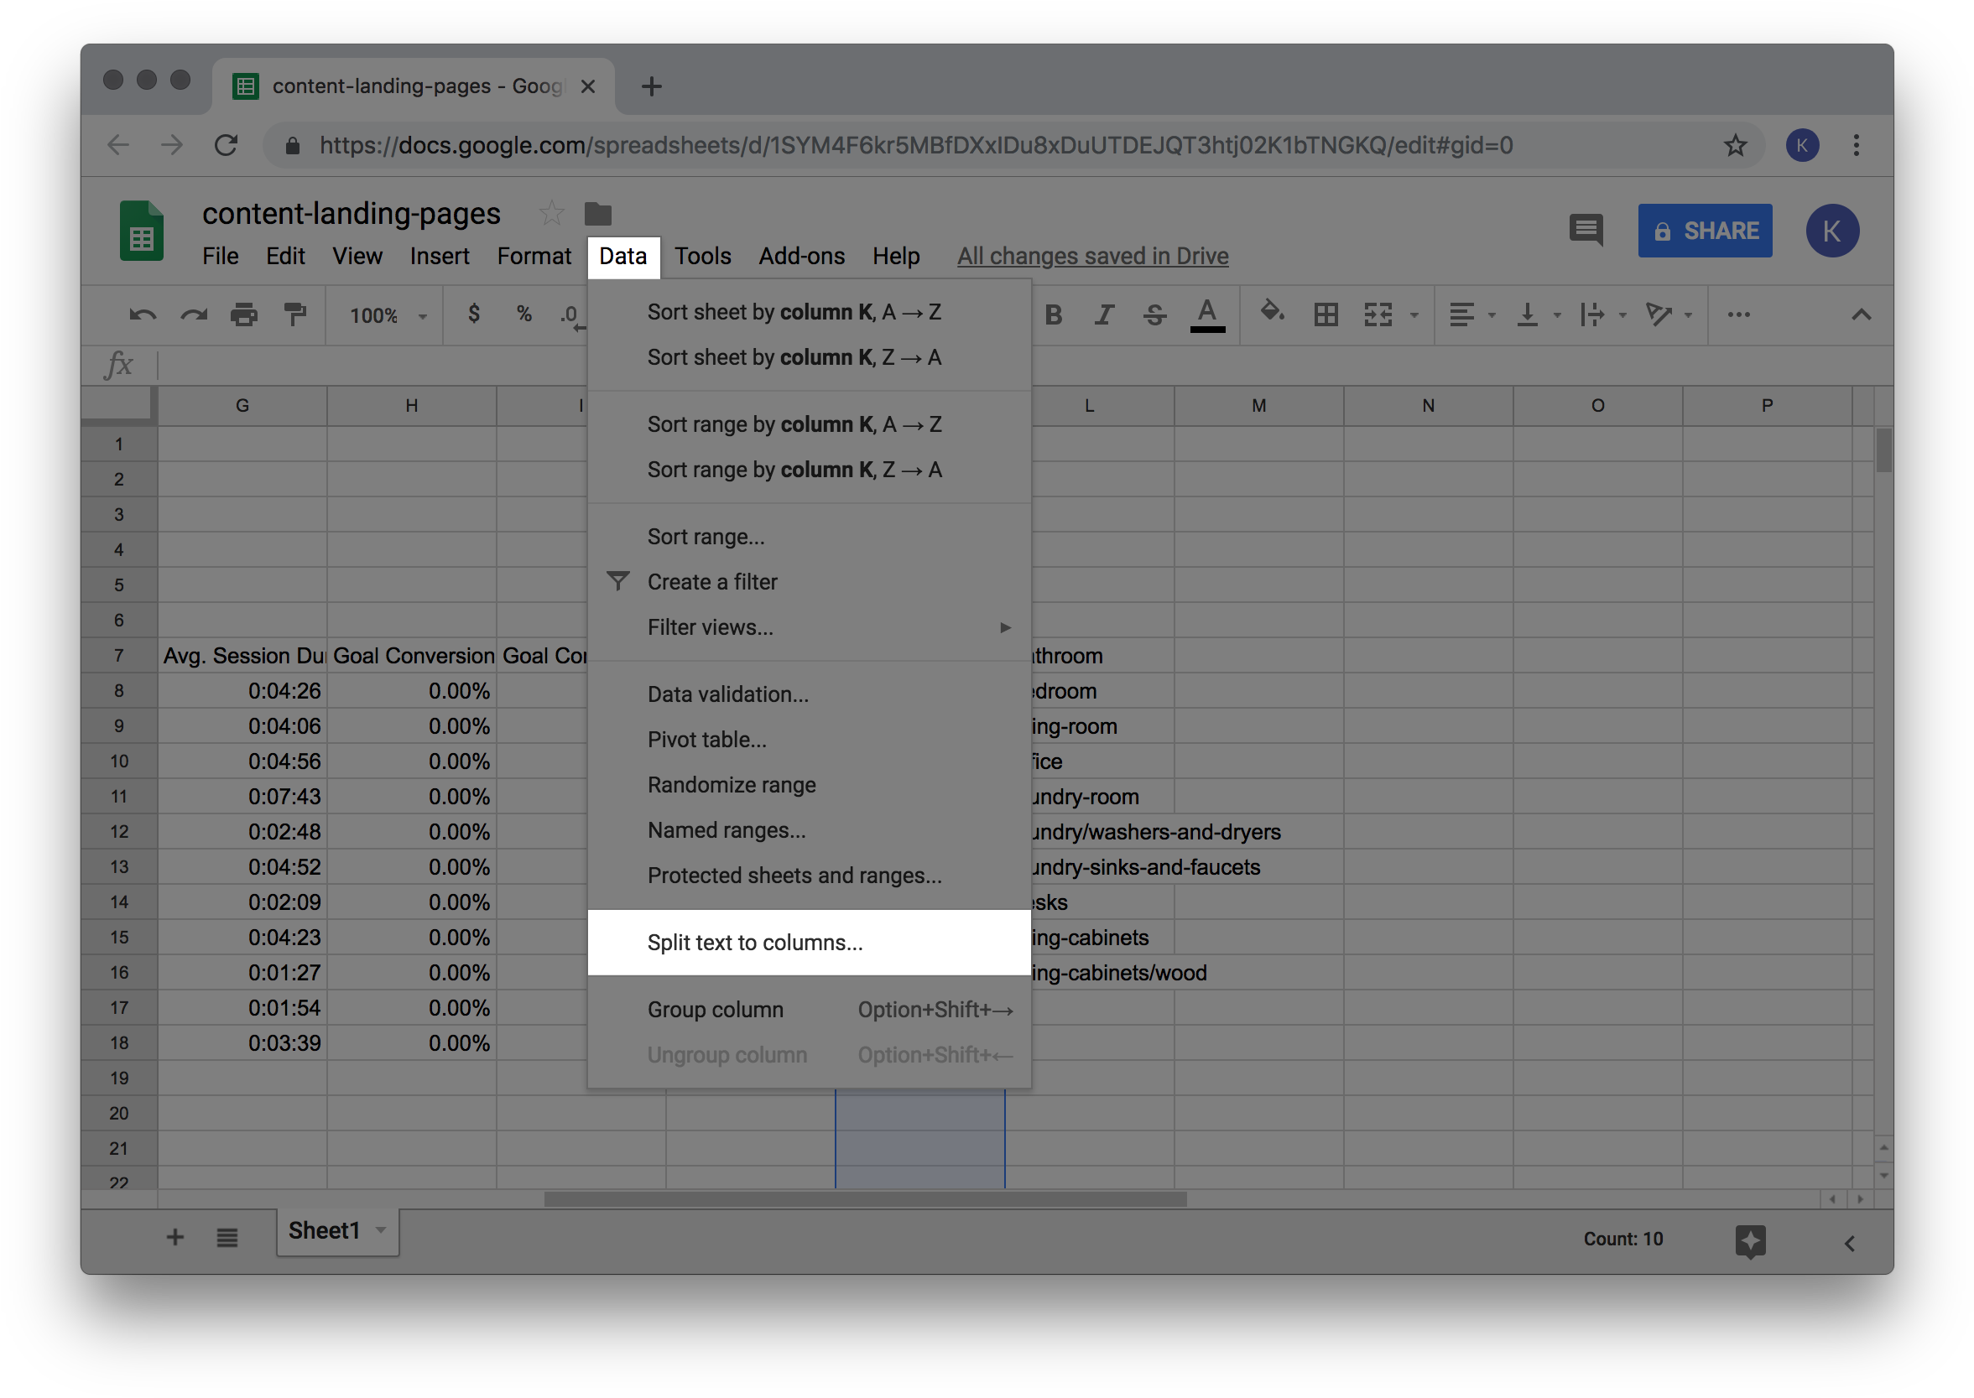This screenshot has height=1398, width=1974.
Task: Click the vertical scrollbar thumb
Action: pyautogui.click(x=1883, y=450)
